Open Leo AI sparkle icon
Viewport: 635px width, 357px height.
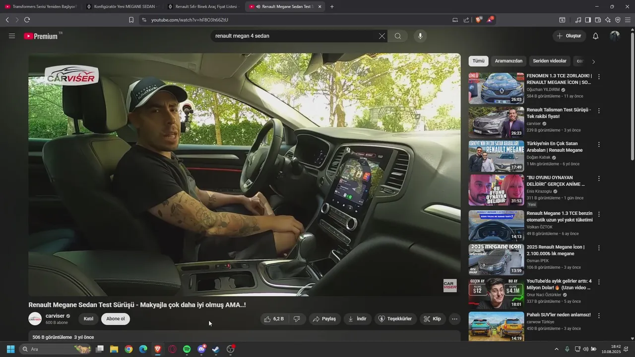click(x=608, y=20)
